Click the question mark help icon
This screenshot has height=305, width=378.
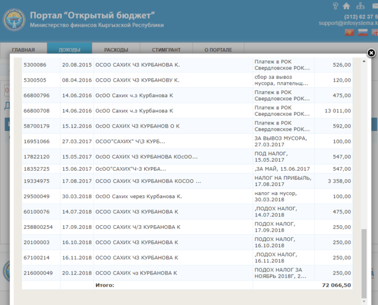coord(335,5)
